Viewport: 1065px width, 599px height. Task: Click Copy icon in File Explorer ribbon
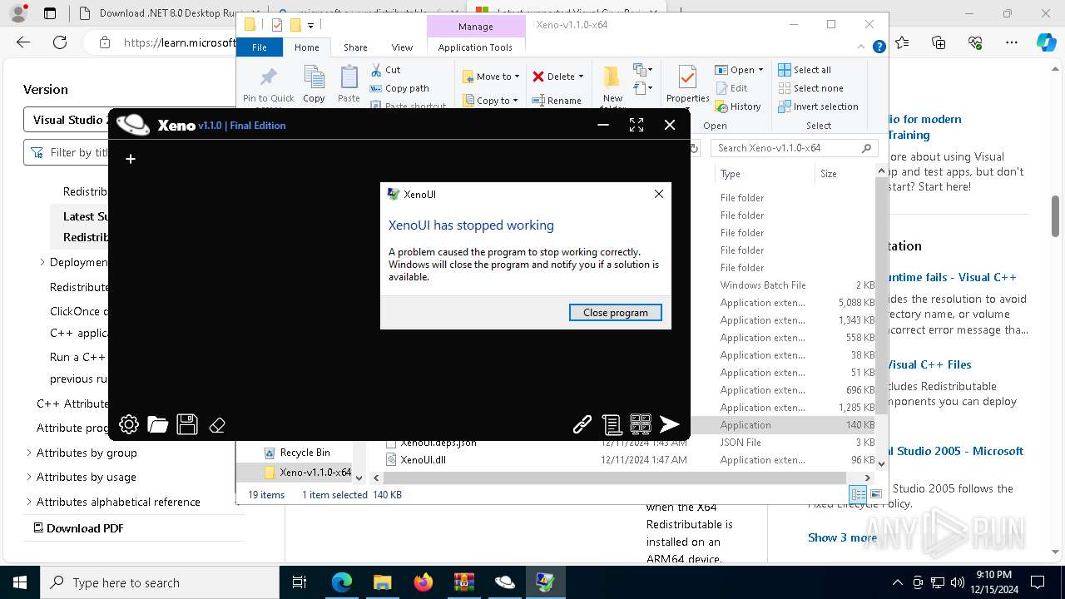click(x=314, y=84)
